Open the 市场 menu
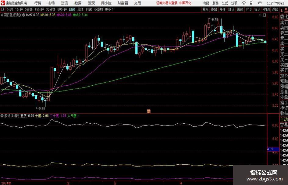The image size is (288, 185). [51, 3]
